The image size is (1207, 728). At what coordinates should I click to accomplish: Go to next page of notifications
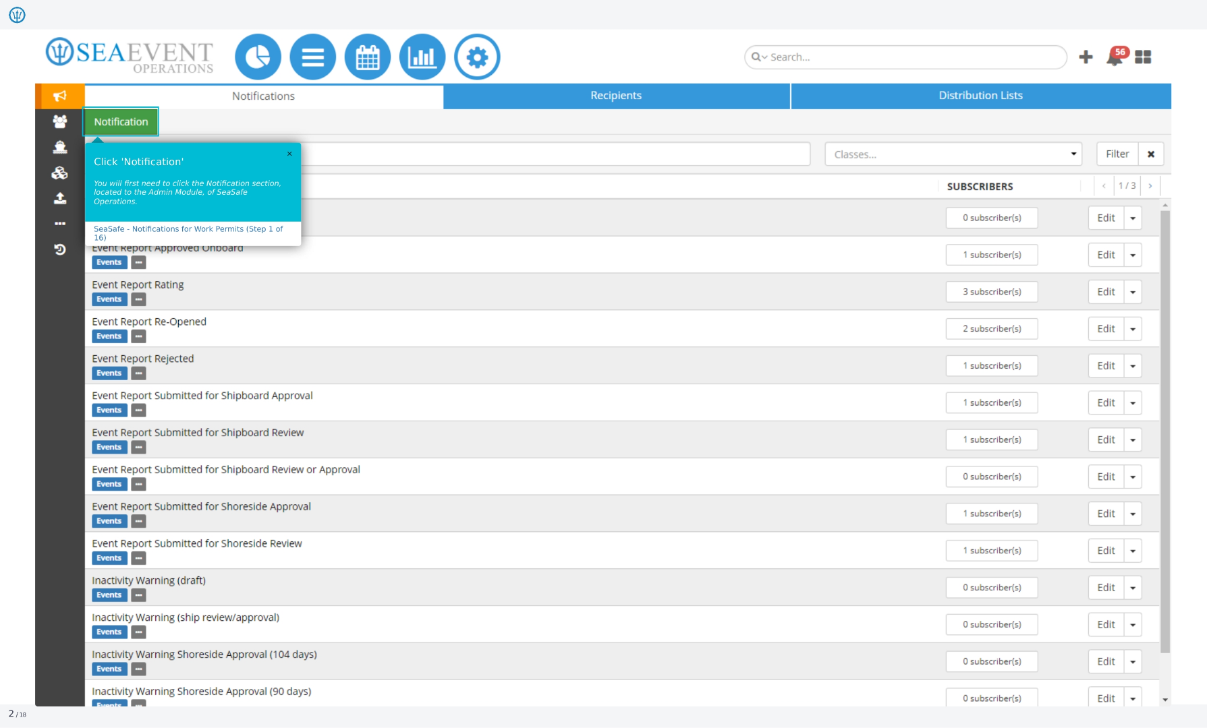[1150, 186]
